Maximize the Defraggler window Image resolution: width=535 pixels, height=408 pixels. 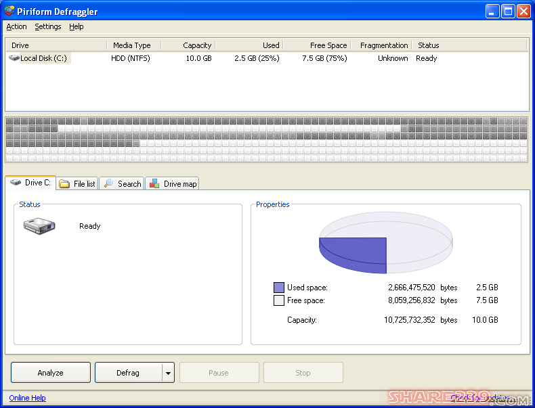(508, 12)
